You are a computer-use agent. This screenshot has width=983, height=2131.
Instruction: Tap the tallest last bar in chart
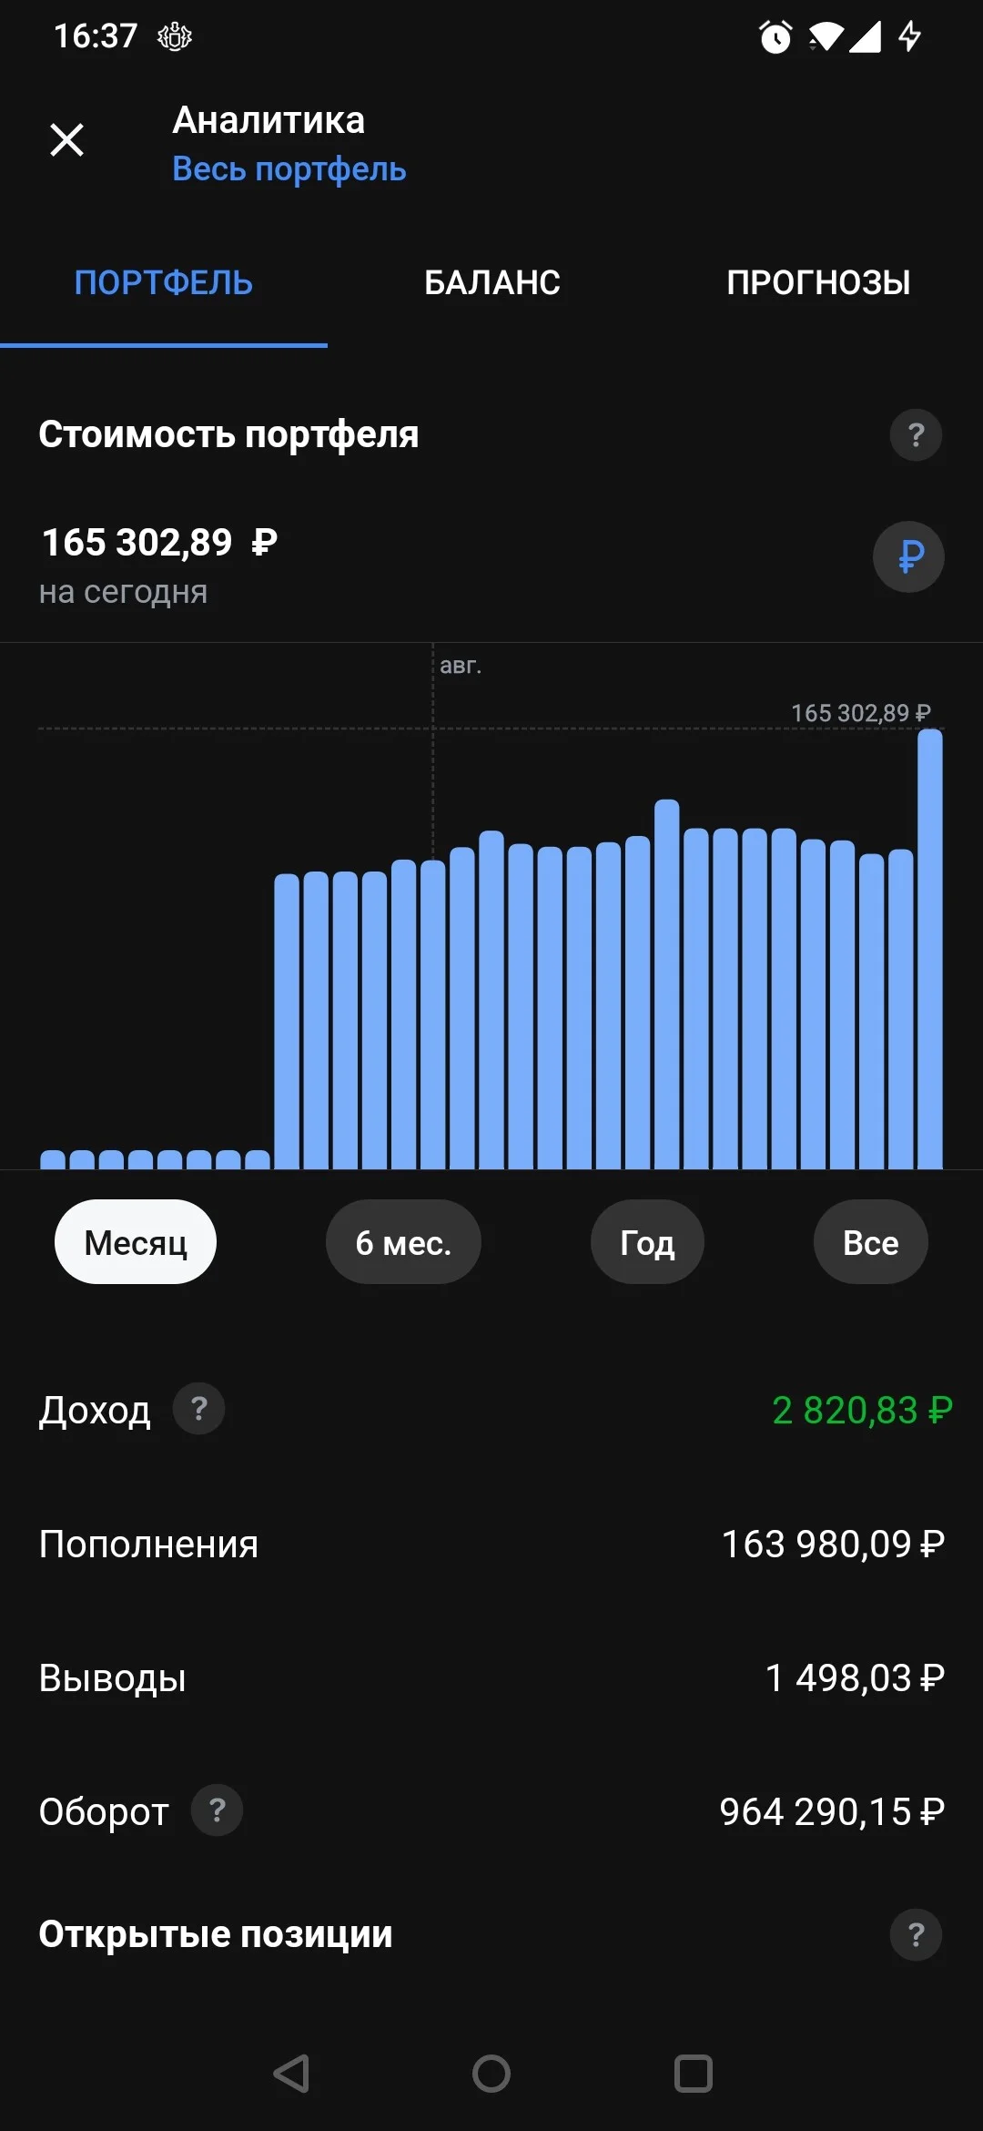[930, 949]
